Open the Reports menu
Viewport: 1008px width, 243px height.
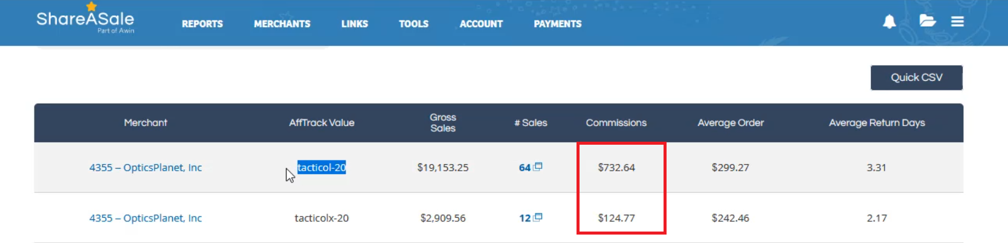tap(202, 24)
